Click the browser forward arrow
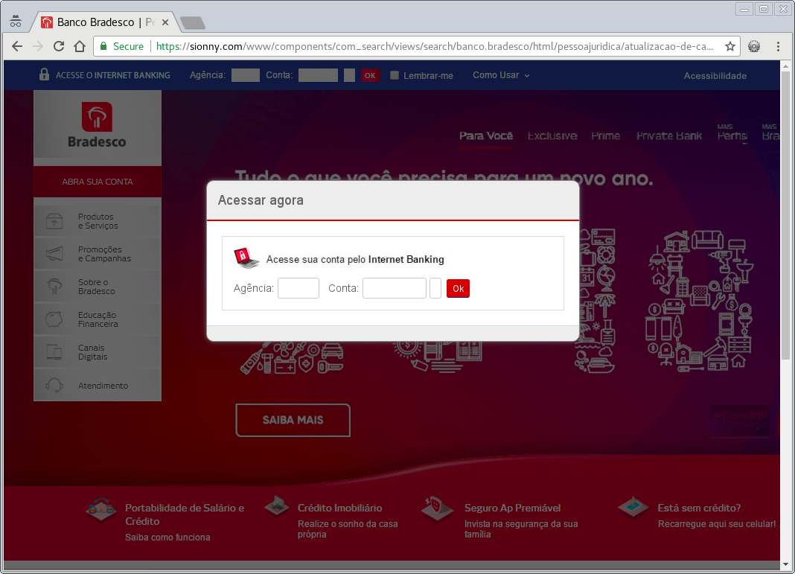 click(x=38, y=47)
